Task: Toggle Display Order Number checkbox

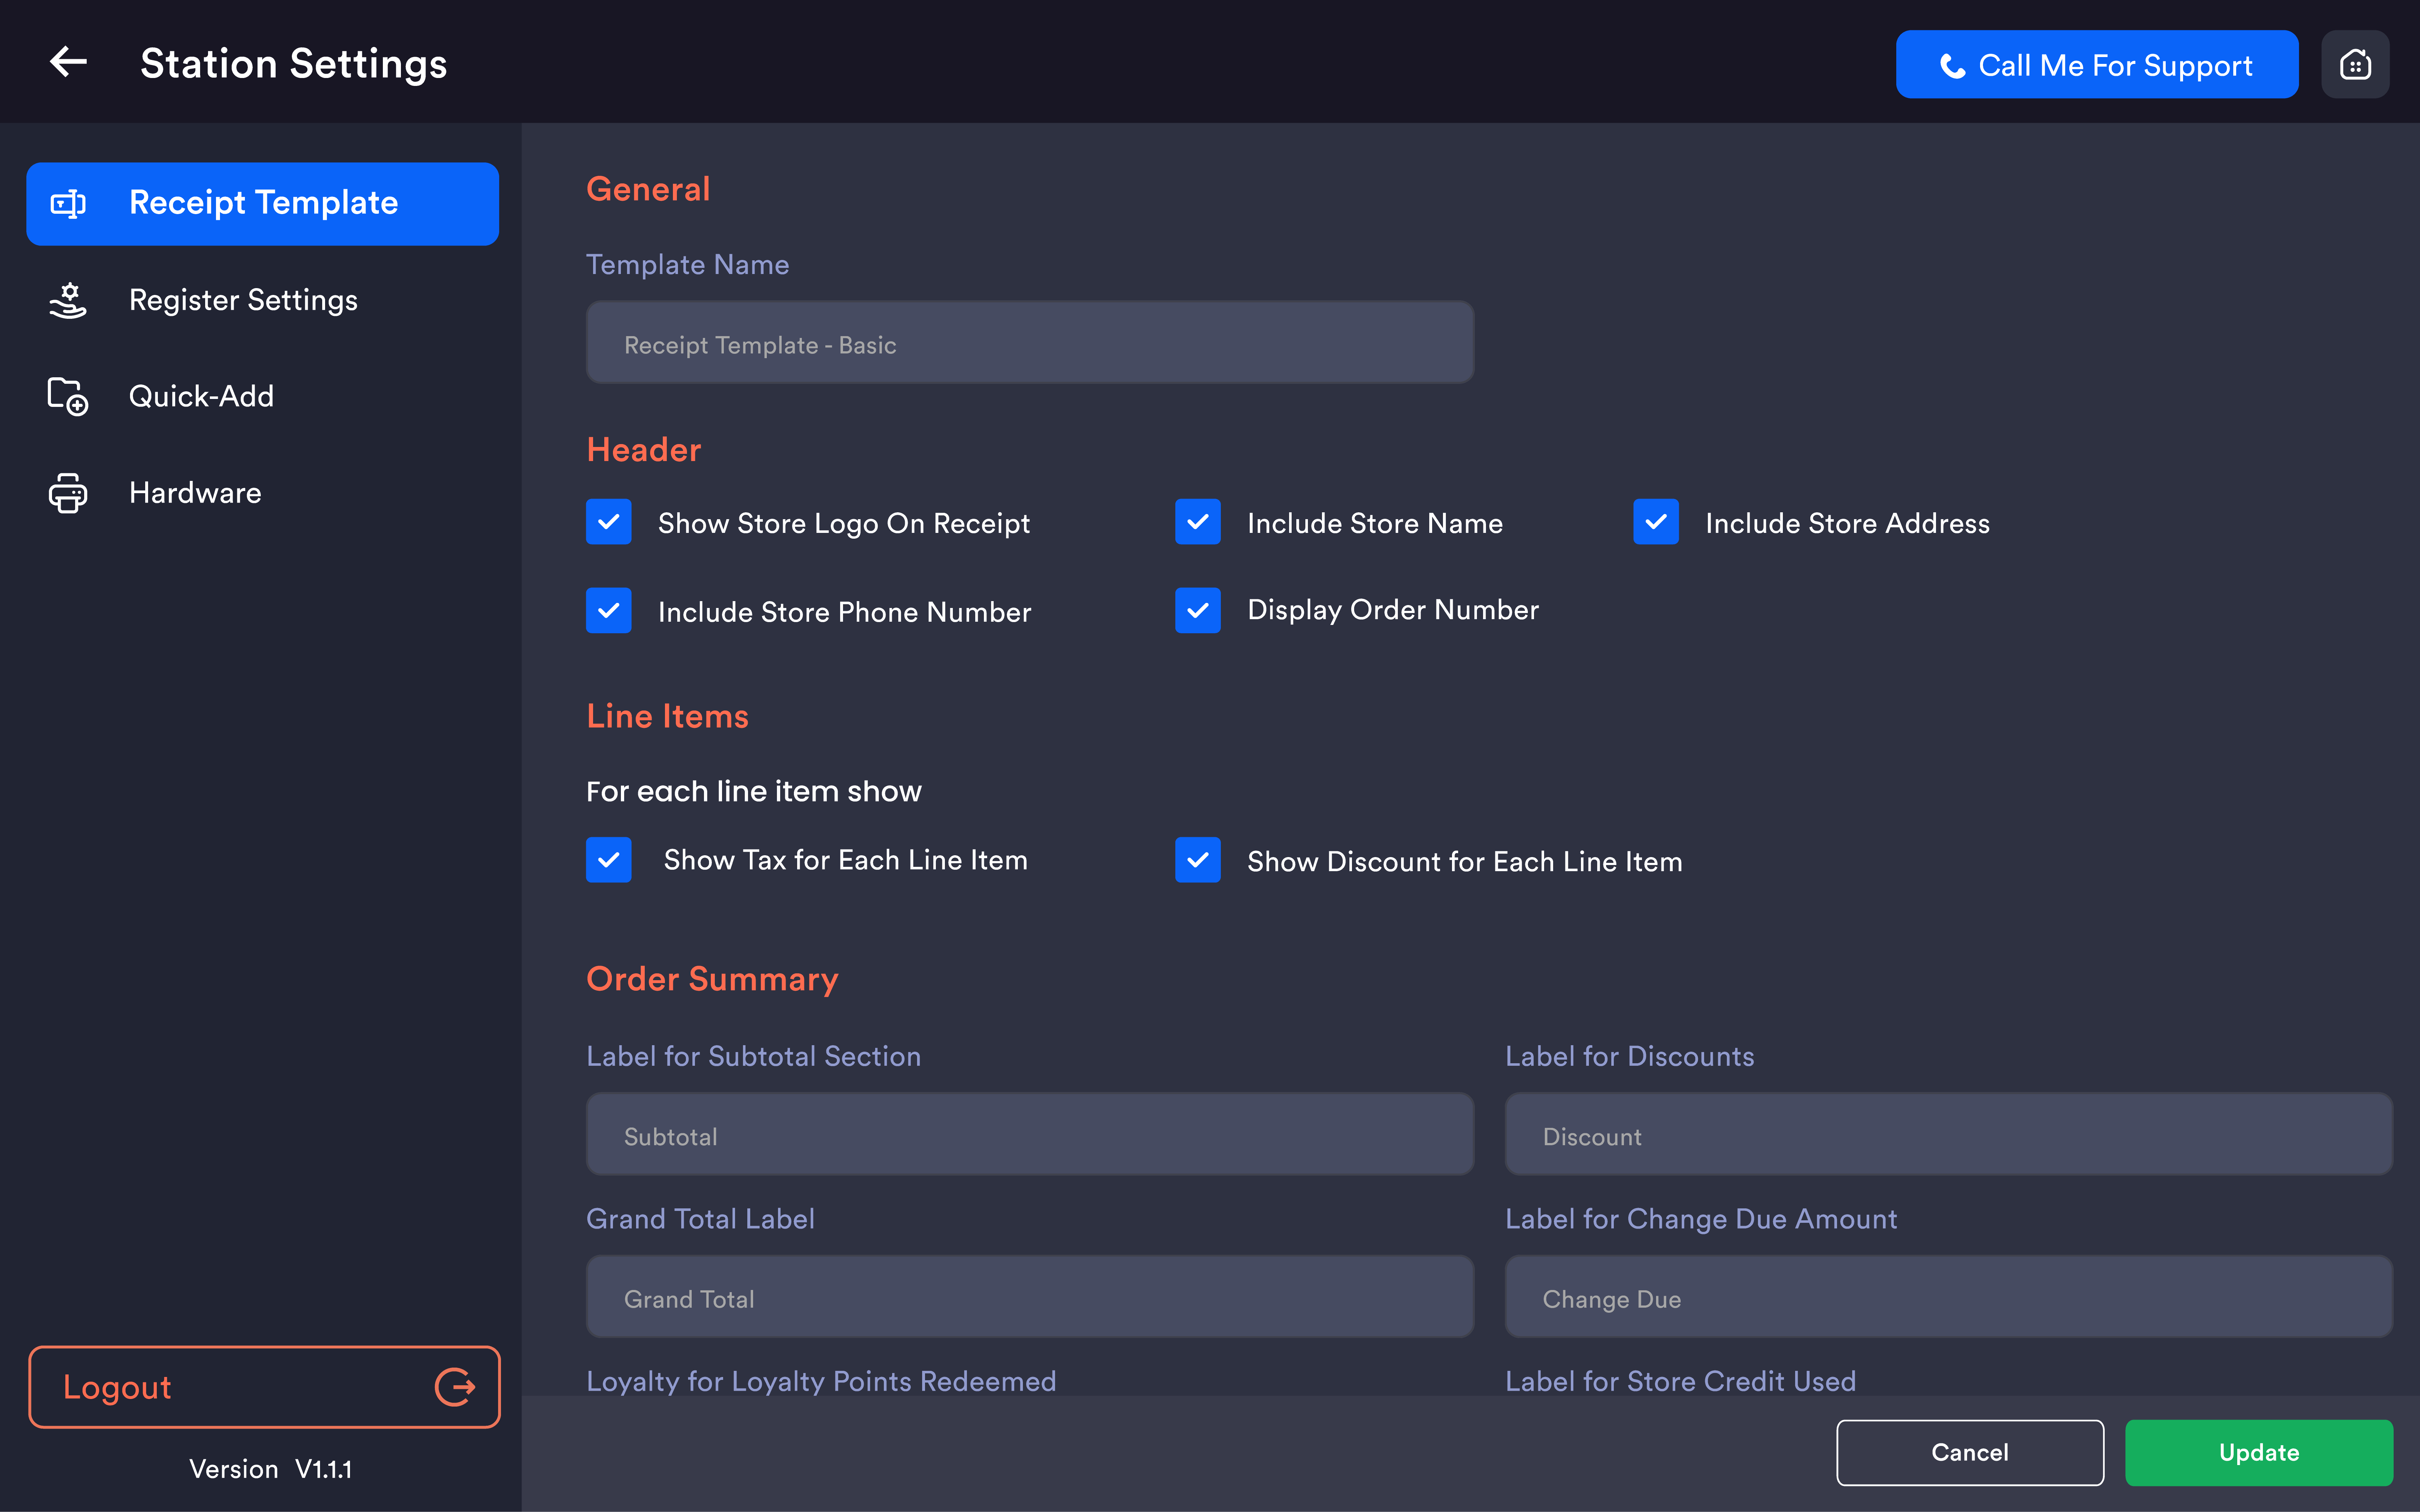Action: (1197, 611)
